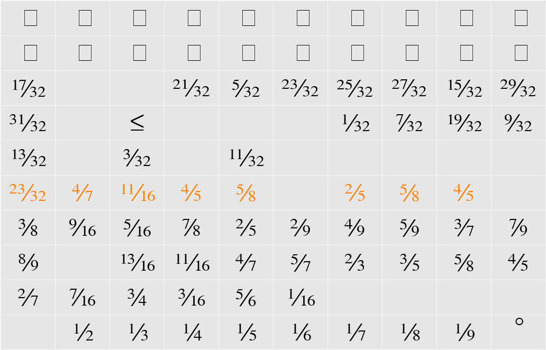Screen dimensions: 546x350
Task: Pick the degree symbol glyph
Action: (519, 321)
